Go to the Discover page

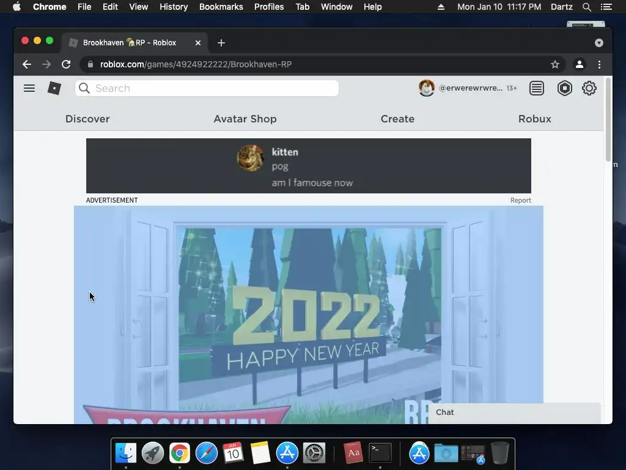[x=87, y=119]
